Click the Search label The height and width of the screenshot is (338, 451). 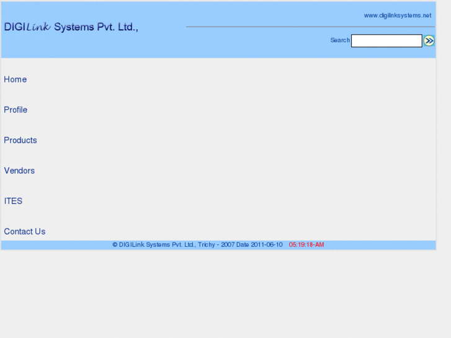tap(340, 40)
